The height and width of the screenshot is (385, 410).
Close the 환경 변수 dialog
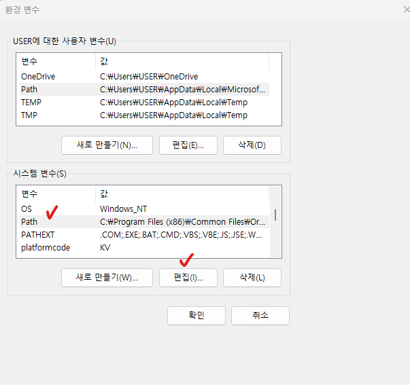(407, 10)
